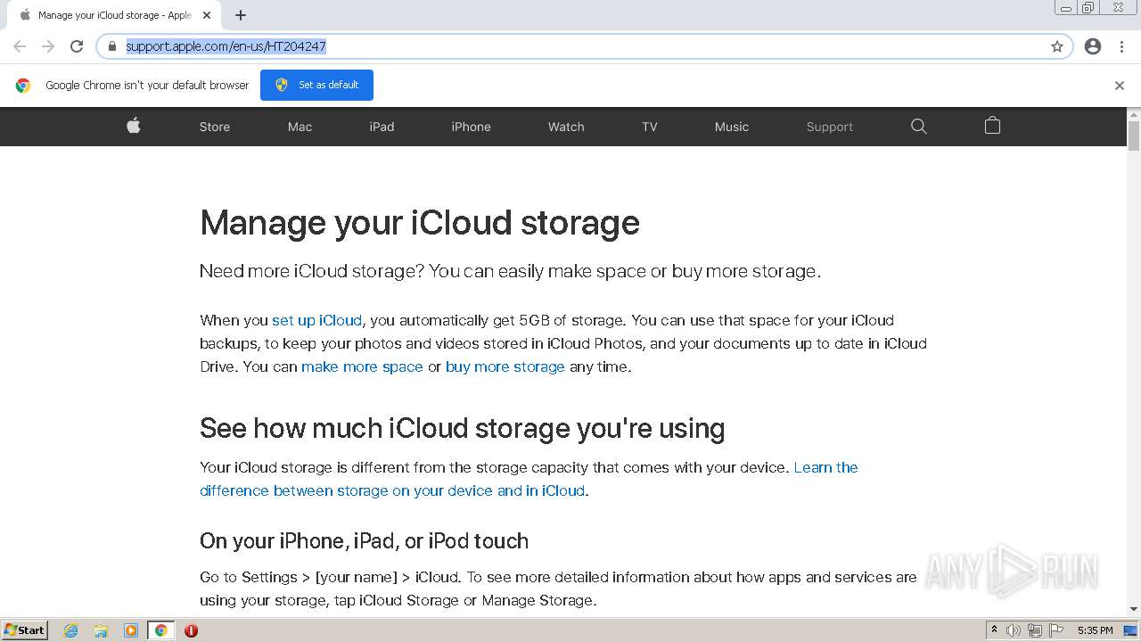
Task: Open Chrome's three-dot menu
Action: [1121, 46]
